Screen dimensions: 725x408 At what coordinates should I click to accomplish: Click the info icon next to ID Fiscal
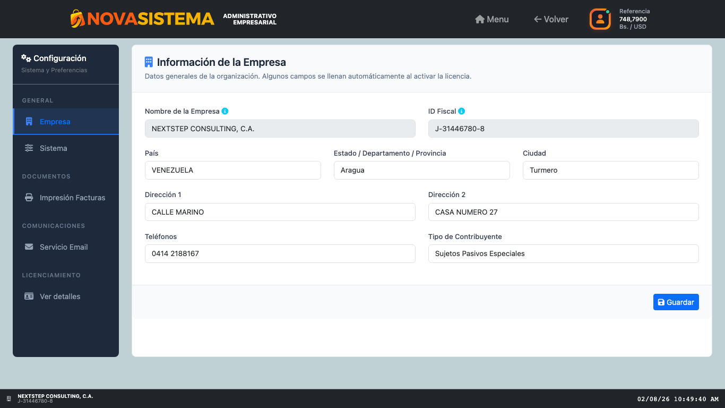pos(462,111)
